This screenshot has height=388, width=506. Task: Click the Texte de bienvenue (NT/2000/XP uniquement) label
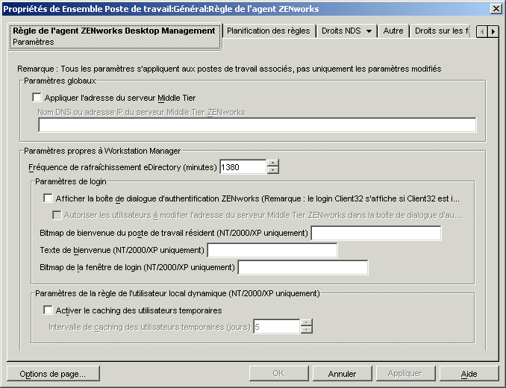point(122,250)
